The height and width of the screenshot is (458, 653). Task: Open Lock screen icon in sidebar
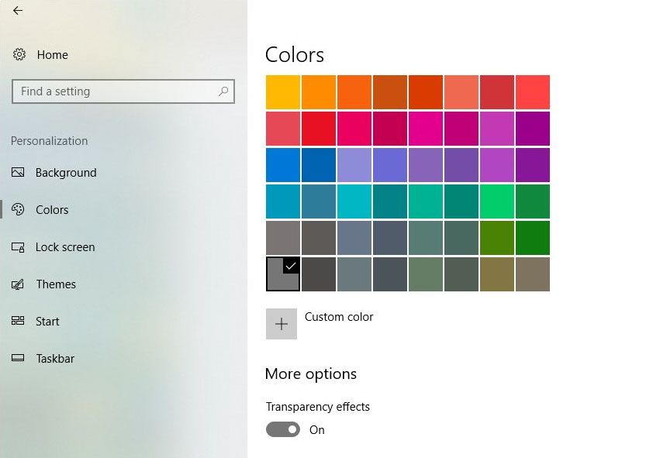point(18,247)
